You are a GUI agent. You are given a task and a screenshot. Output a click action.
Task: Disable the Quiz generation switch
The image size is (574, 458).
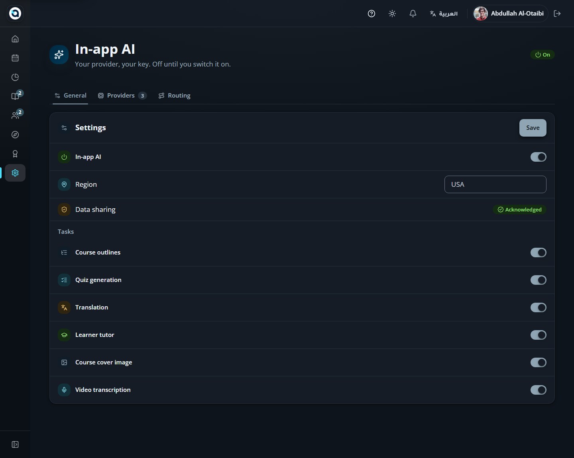538,280
